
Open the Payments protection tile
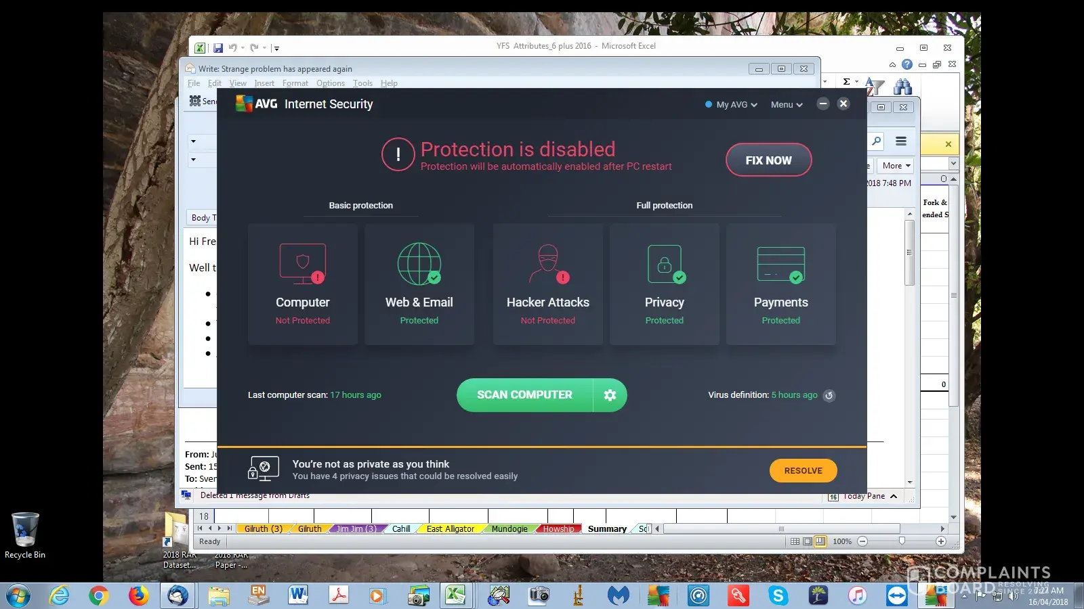click(x=781, y=284)
